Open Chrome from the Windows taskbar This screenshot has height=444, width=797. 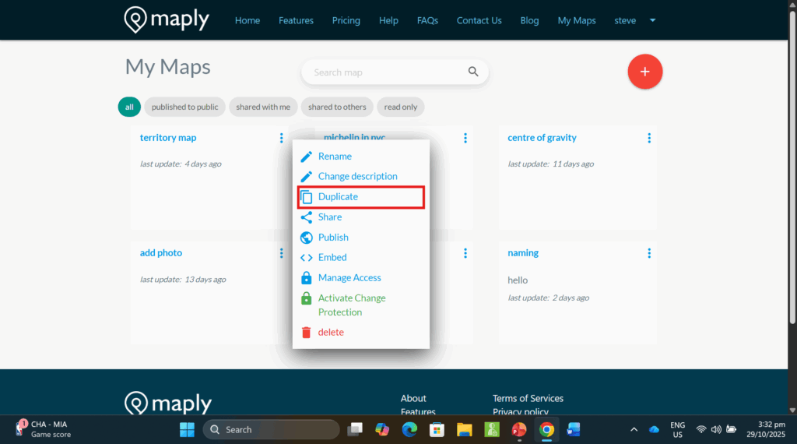coord(546,429)
